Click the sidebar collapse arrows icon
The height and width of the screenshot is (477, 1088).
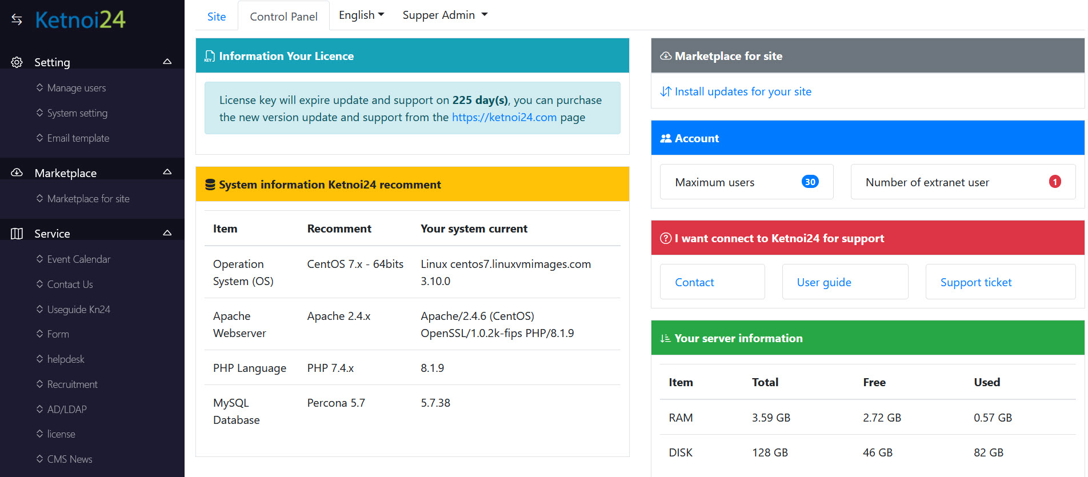(17, 20)
